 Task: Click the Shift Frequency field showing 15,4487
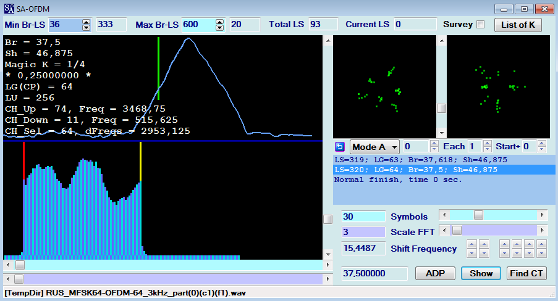tap(363, 248)
